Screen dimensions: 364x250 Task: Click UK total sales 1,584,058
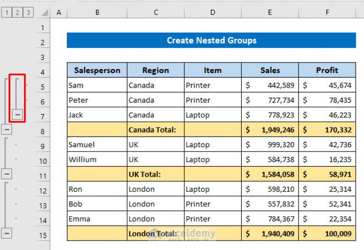coord(270,174)
